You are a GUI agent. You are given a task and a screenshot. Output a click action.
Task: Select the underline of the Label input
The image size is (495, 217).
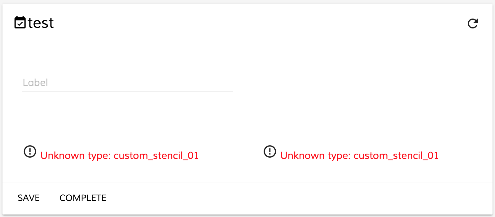click(x=128, y=92)
